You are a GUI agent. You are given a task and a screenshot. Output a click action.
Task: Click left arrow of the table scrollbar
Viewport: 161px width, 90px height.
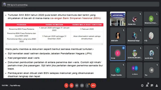pyautogui.click(x=7, y=44)
